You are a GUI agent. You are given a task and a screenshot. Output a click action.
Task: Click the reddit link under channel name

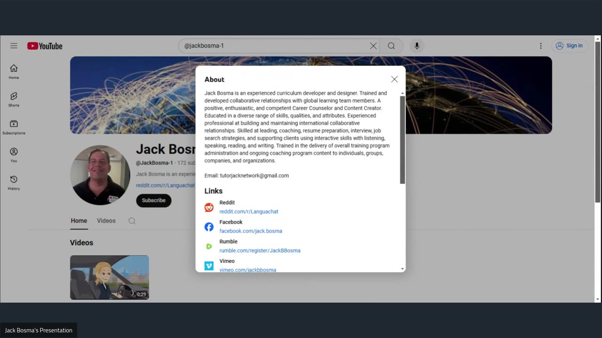(x=166, y=185)
